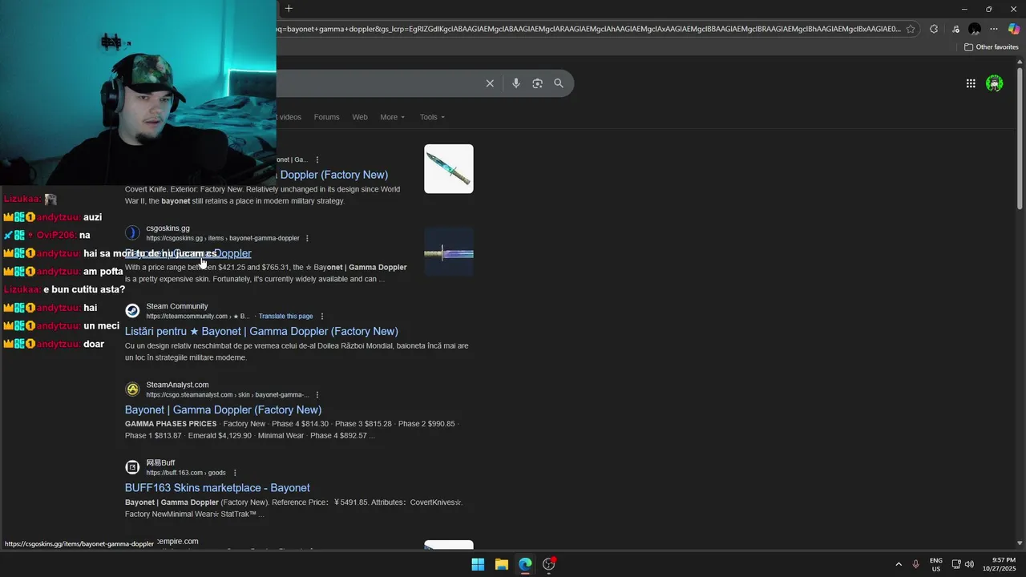Open the Windows Start menu
The height and width of the screenshot is (577, 1026).
click(x=478, y=564)
